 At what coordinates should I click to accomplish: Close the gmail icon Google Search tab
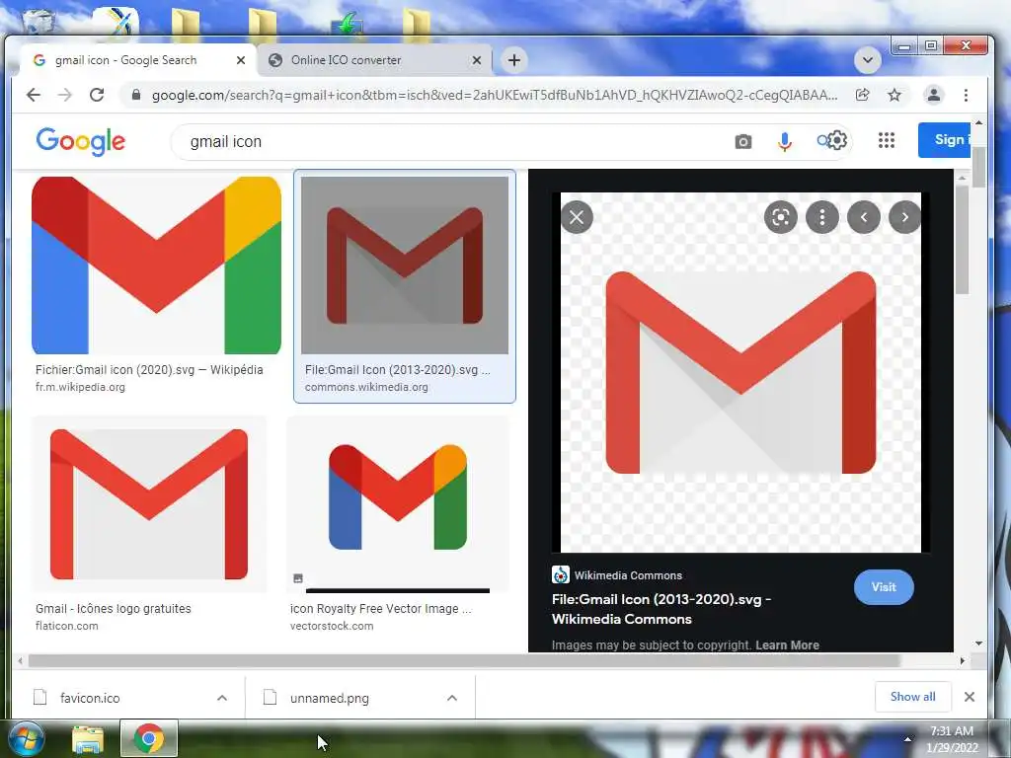pos(241,60)
